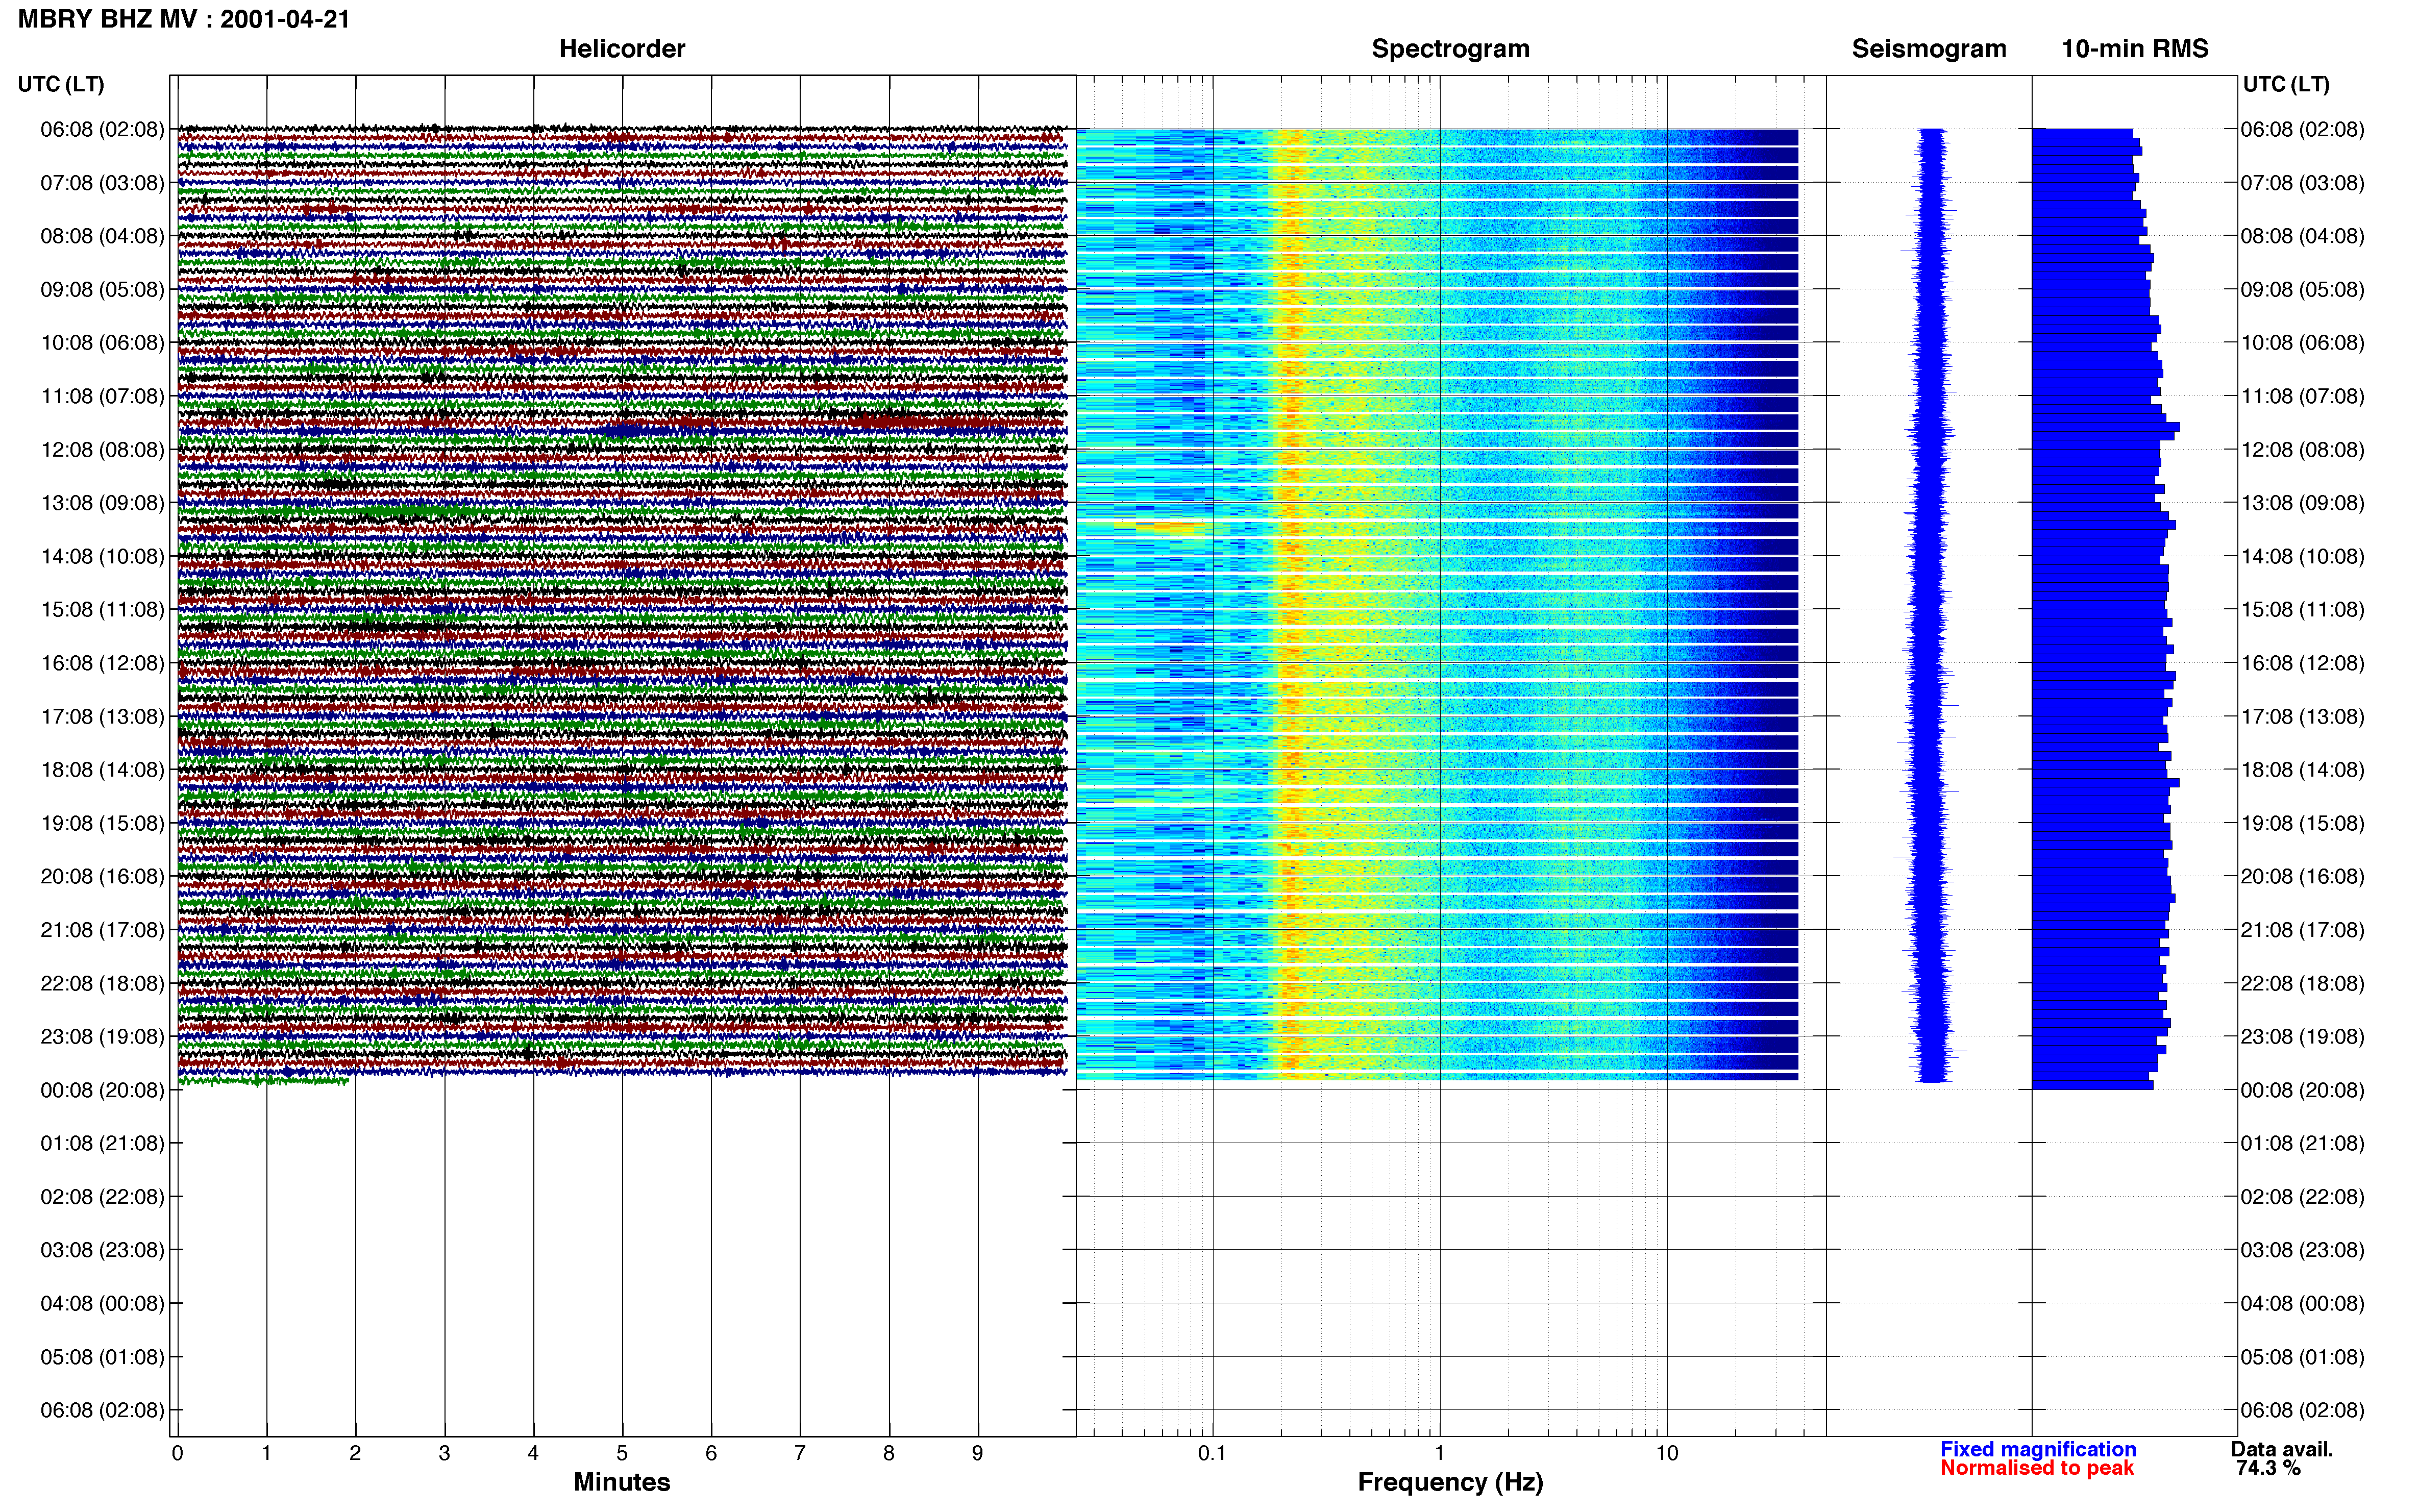Viewport: 2419px width, 1512px height.
Task: Click the '5' minute tick label
Action: (x=622, y=1453)
